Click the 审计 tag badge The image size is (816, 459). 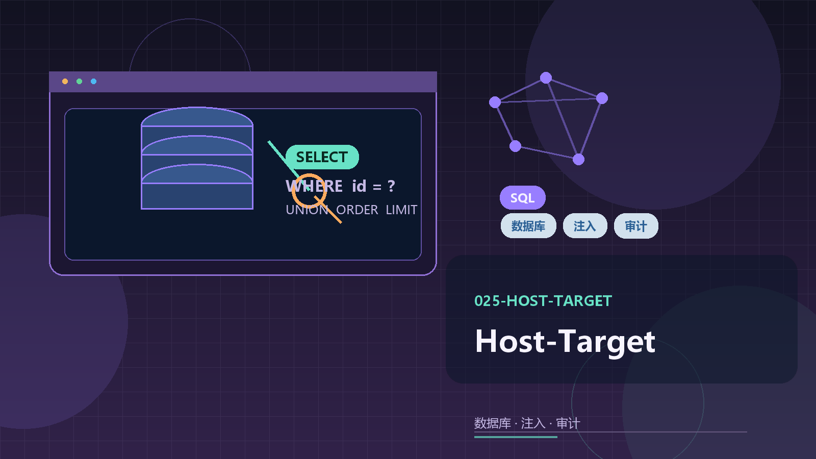(x=636, y=226)
